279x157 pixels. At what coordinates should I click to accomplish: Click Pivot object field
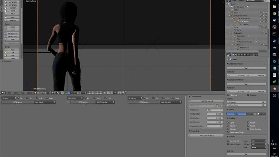[215, 110]
